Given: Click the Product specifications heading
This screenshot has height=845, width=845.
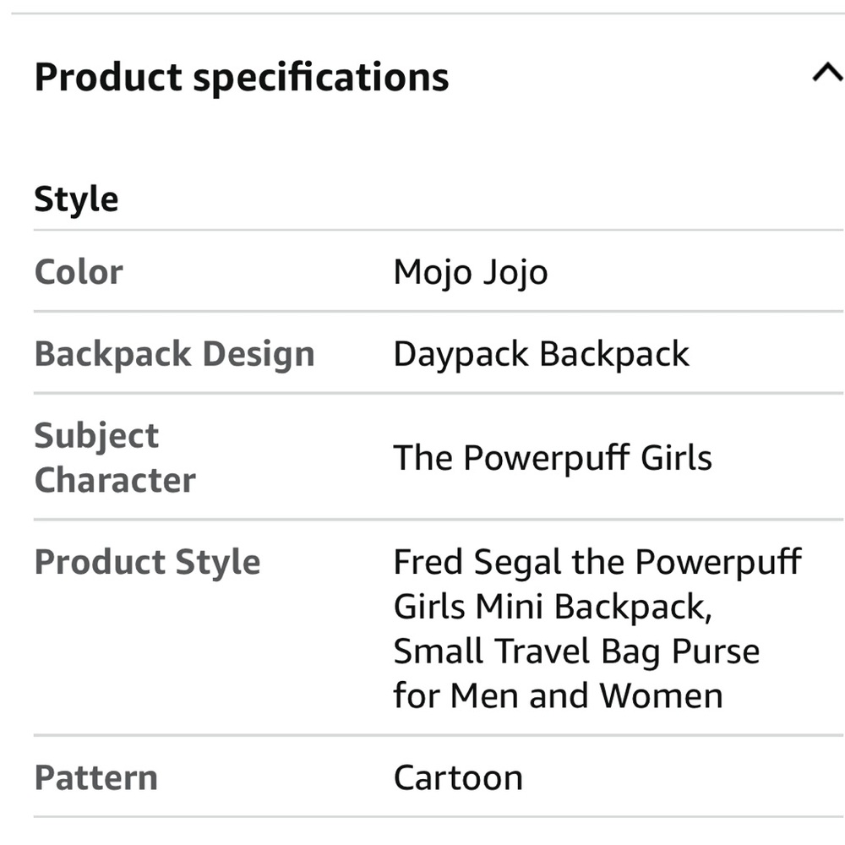Looking at the screenshot, I should pyautogui.click(x=242, y=78).
